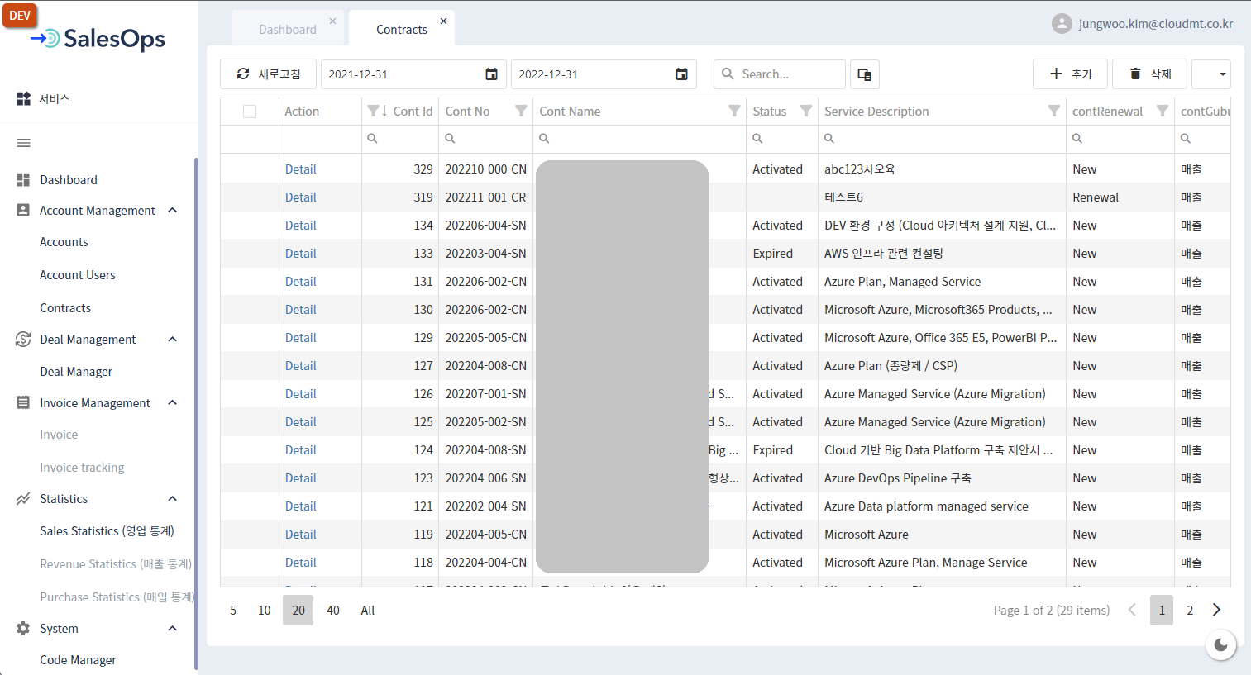The image size is (1251, 675).
Task: Open the toolbar dropdown arrow button
Action: (1211, 74)
